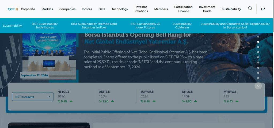This screenshot has height=128, width=274.
Task: Click the green up arrow for AKFIS.E
Action: [112, 101]
